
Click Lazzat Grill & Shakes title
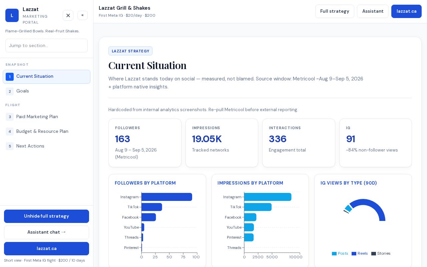(x=124, y=8)
